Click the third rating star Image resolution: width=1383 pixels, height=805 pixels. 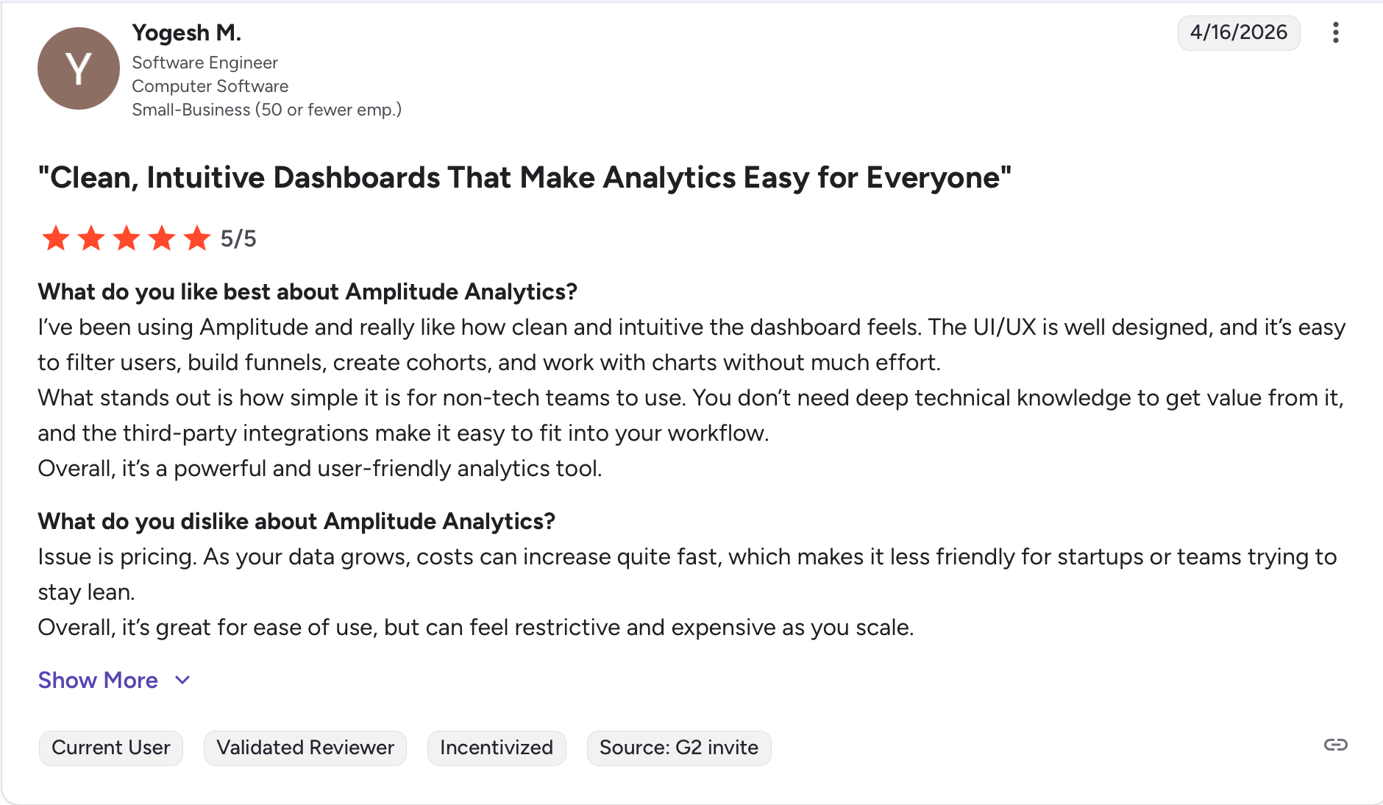coord(127,238)
